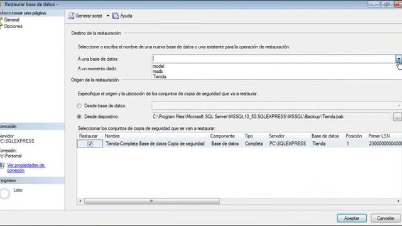Image resolution: width=402 pixels, height=226 pixels.
Task: Click the Tienda cell in the backup row
Action: 319,144
